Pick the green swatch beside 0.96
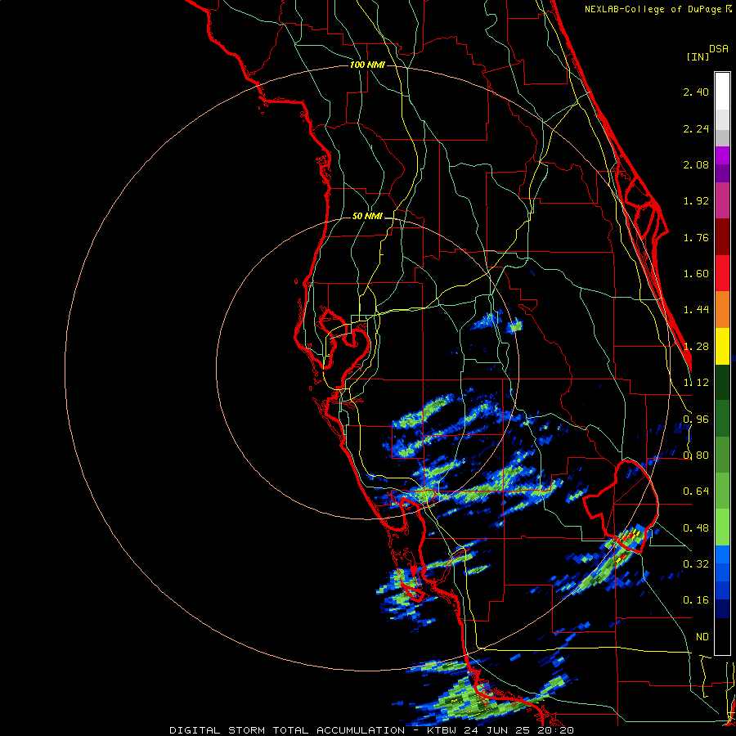Image resolution: width=736 pixels, height=736 pixels. tap(722, 419)
